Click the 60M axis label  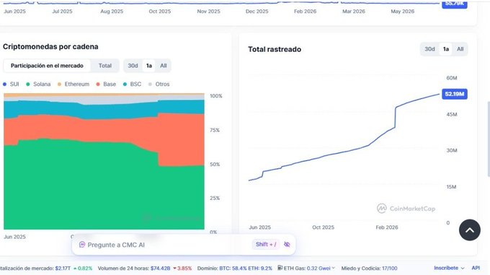(x=452, y=78)
